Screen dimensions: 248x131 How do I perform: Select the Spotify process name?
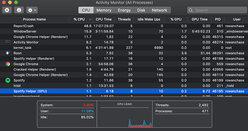click(x=19, y=80)
